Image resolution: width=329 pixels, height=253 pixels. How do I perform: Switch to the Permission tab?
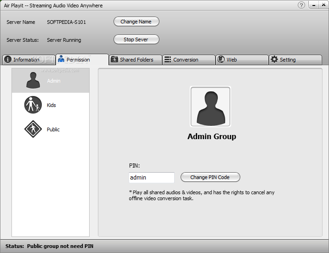[82, 60]
